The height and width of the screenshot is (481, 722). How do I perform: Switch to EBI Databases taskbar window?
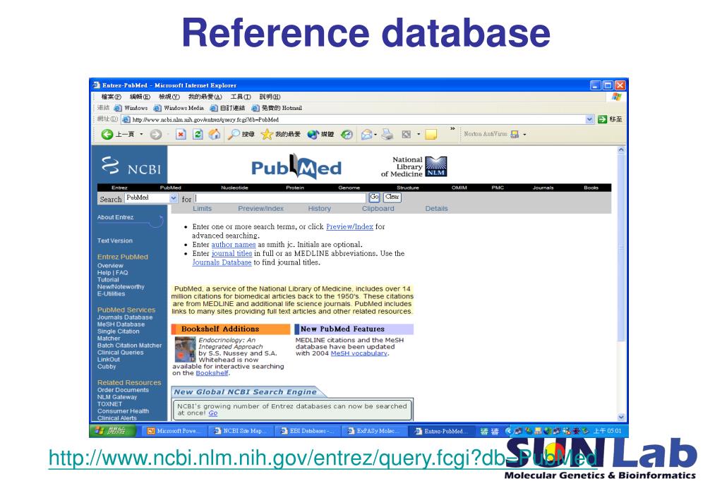pos(307,431)
